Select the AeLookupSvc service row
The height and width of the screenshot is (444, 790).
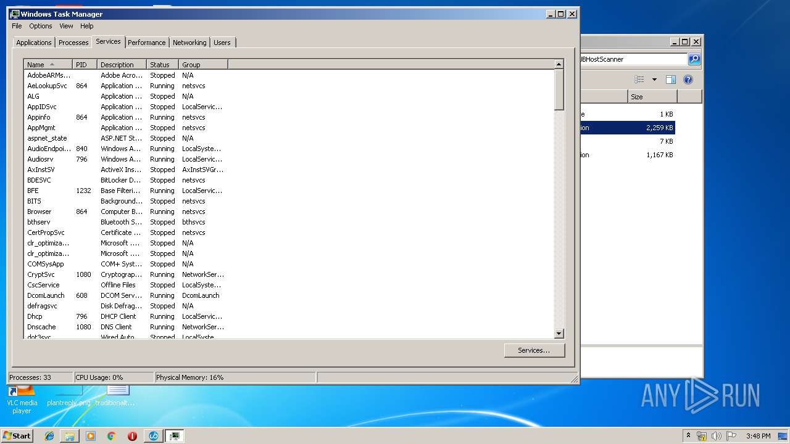[289, 86]
